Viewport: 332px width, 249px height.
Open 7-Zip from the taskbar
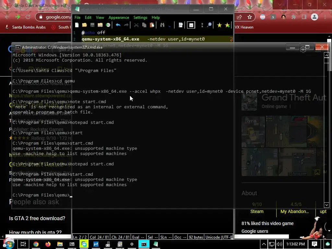[x=72, y=244]
